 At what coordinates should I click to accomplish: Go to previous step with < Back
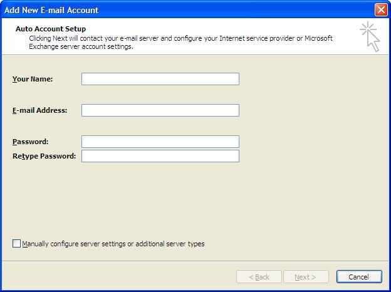259,277
